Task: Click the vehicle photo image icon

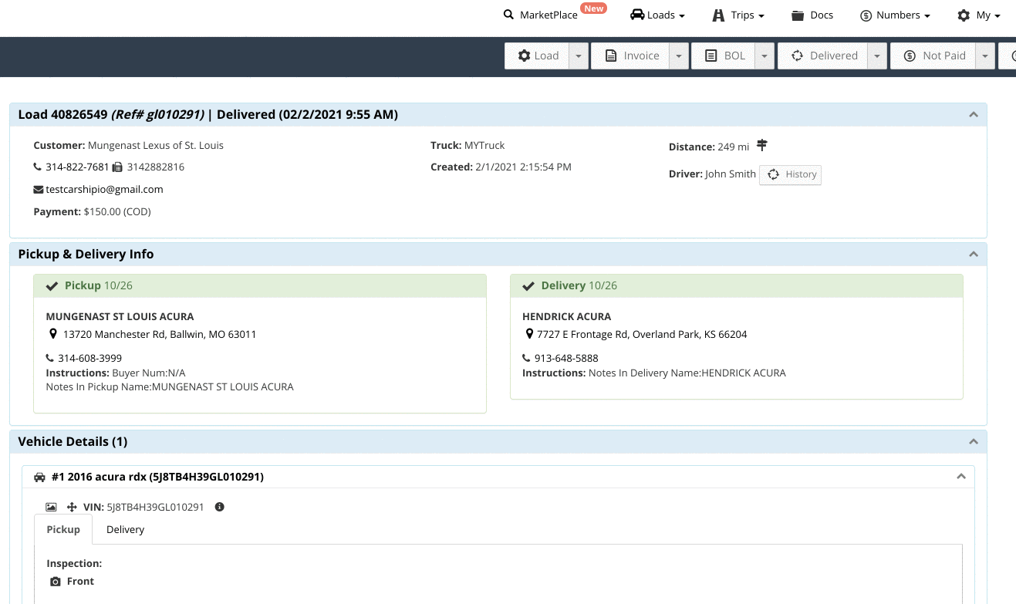Action: click(51, 507)
